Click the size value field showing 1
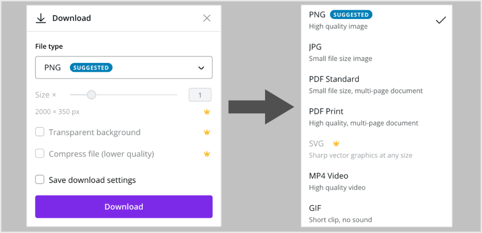The width and height of the screenshot is (482, 233). click(200, 95)
